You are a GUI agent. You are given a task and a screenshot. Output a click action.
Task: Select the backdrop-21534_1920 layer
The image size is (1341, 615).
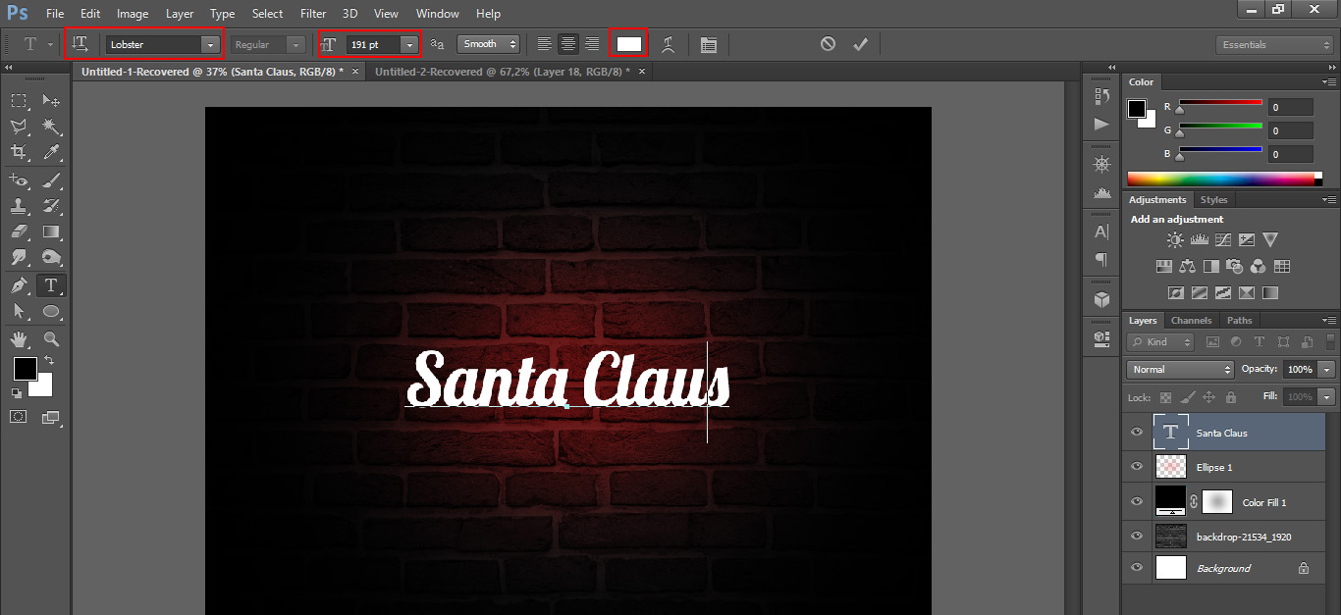coord(1243,537)
